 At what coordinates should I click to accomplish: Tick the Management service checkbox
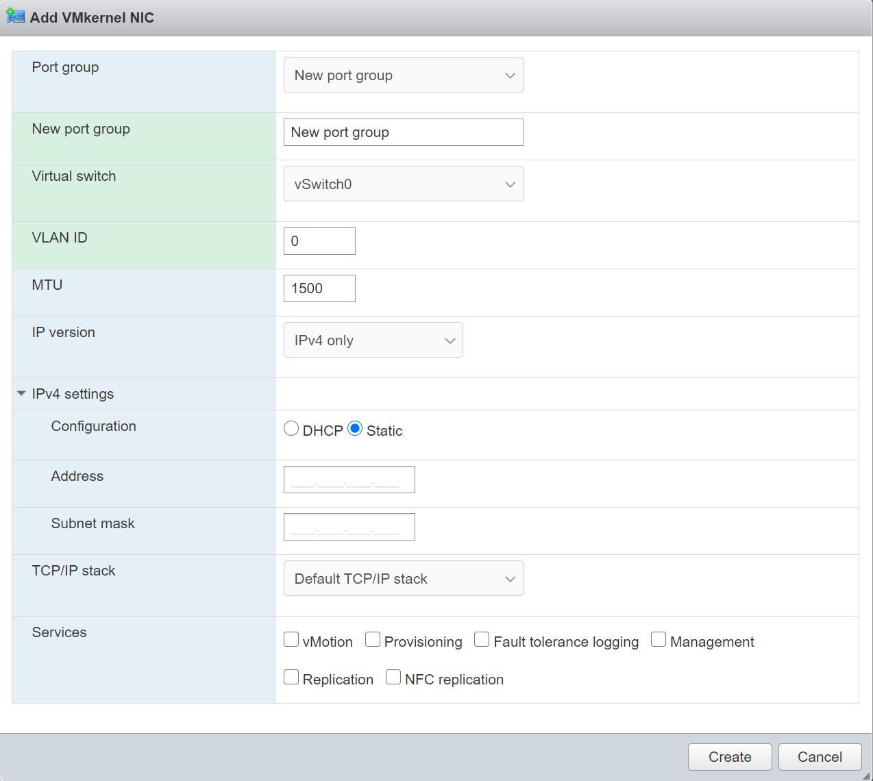coord(659,640)
